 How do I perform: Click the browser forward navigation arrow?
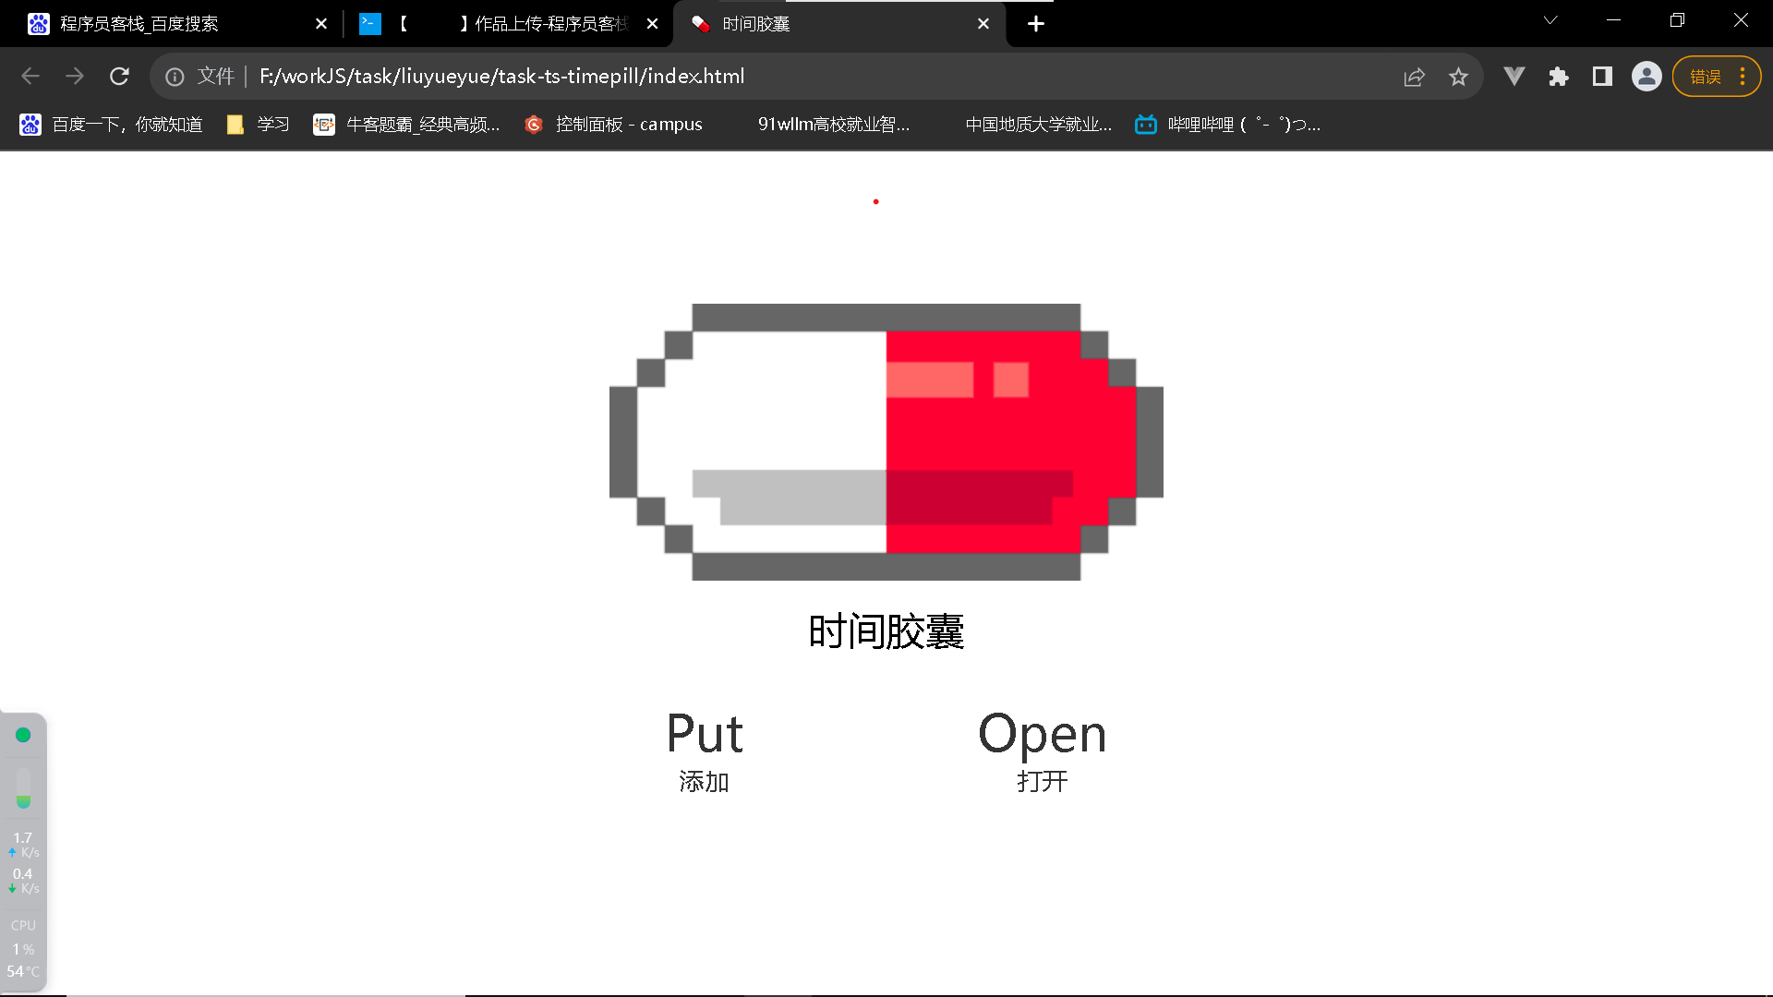click(74, 76)
